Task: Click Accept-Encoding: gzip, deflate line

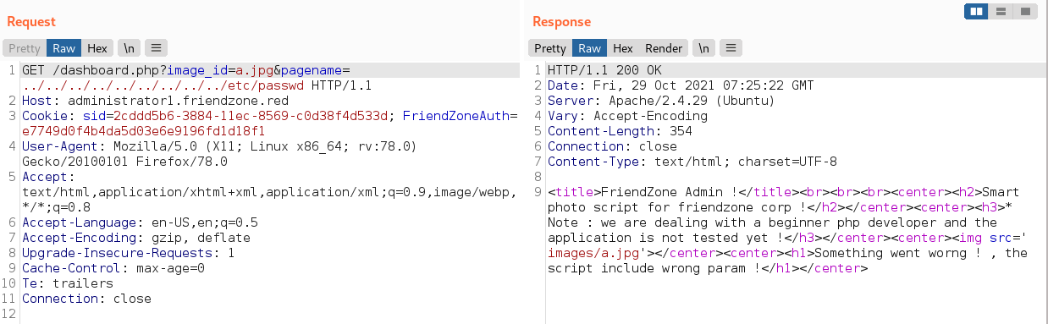Action: tap(136, 238)
